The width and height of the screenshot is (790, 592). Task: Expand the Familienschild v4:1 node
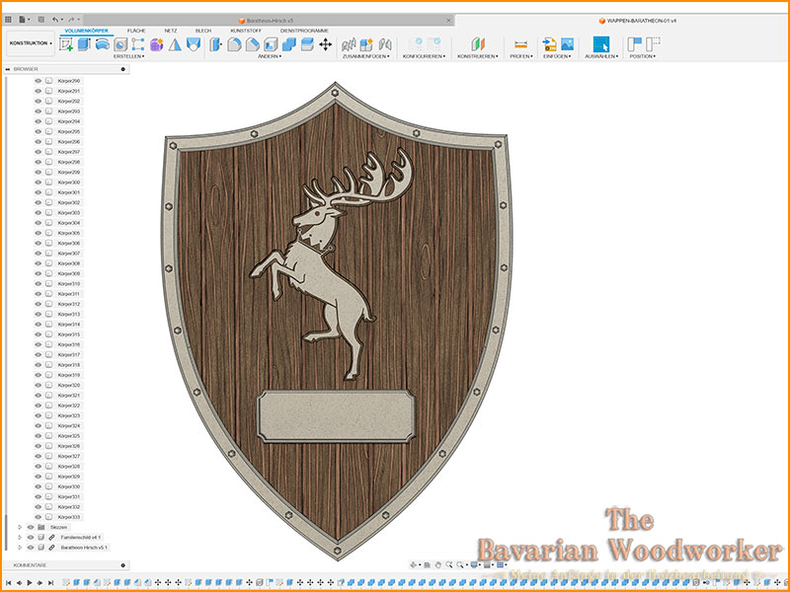pyautogui.click(x=20, y=537)
